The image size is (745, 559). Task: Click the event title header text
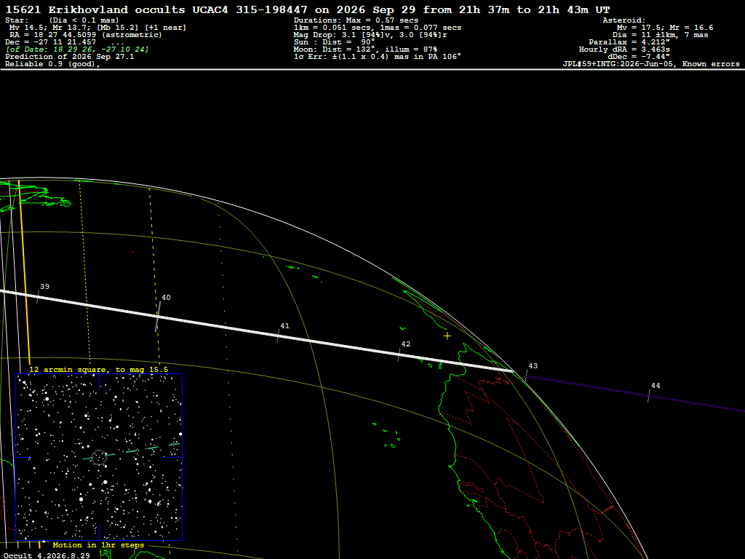308,9
